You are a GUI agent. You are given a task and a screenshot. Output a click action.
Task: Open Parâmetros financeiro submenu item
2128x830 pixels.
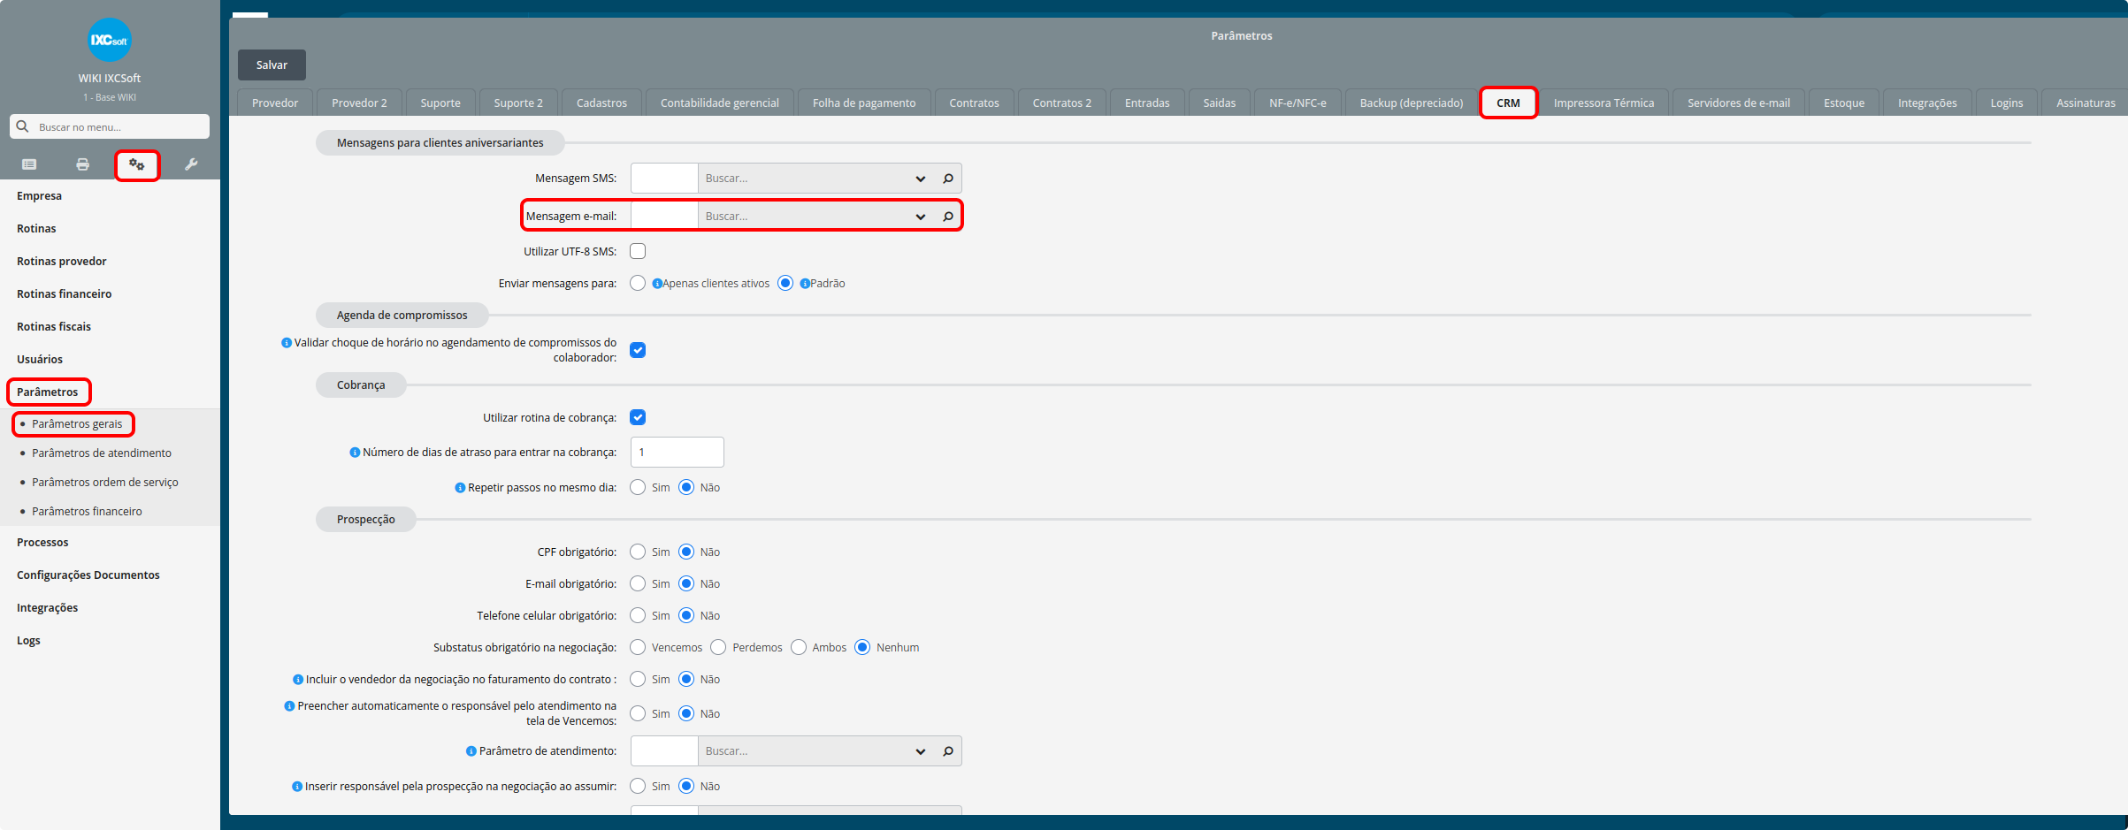pos(87,512)
